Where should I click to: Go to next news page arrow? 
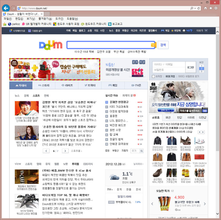pos(65,151)
